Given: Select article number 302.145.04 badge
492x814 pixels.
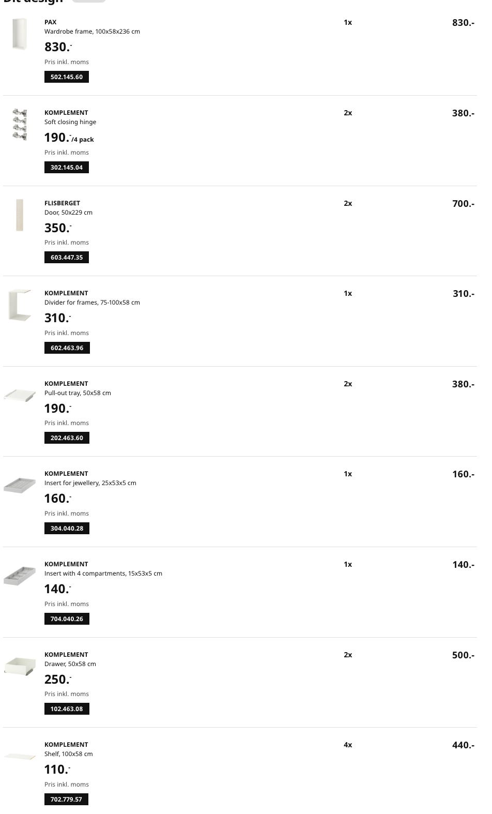Looking at the screenshot, I should 67,168.
